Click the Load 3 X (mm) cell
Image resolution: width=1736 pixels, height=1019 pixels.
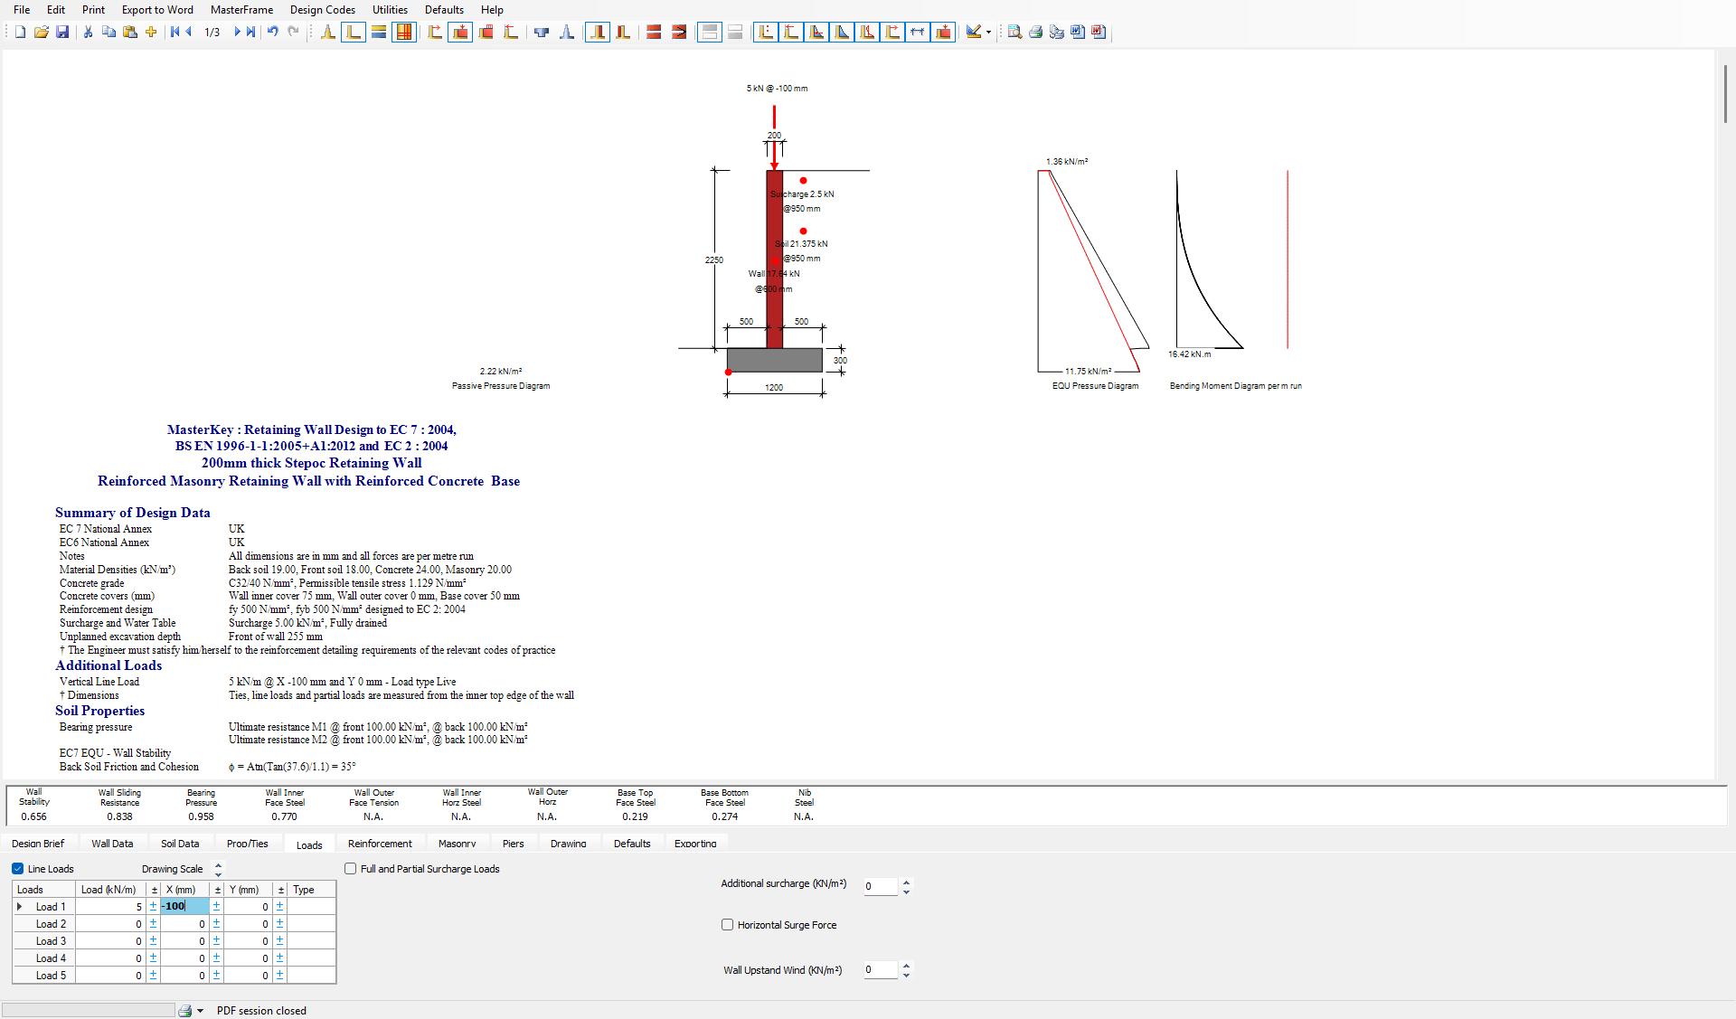point(185,941)
